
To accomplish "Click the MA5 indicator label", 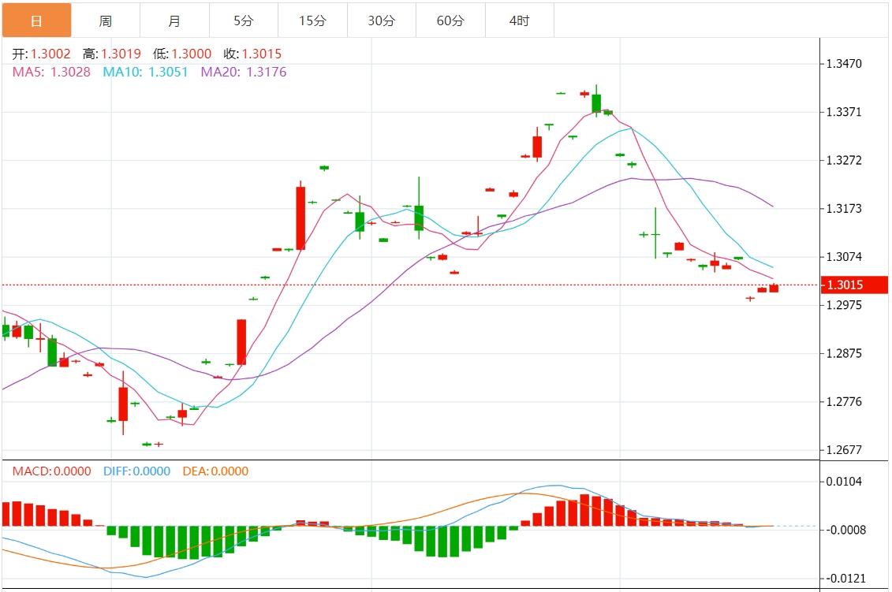I will click(51, 72).
